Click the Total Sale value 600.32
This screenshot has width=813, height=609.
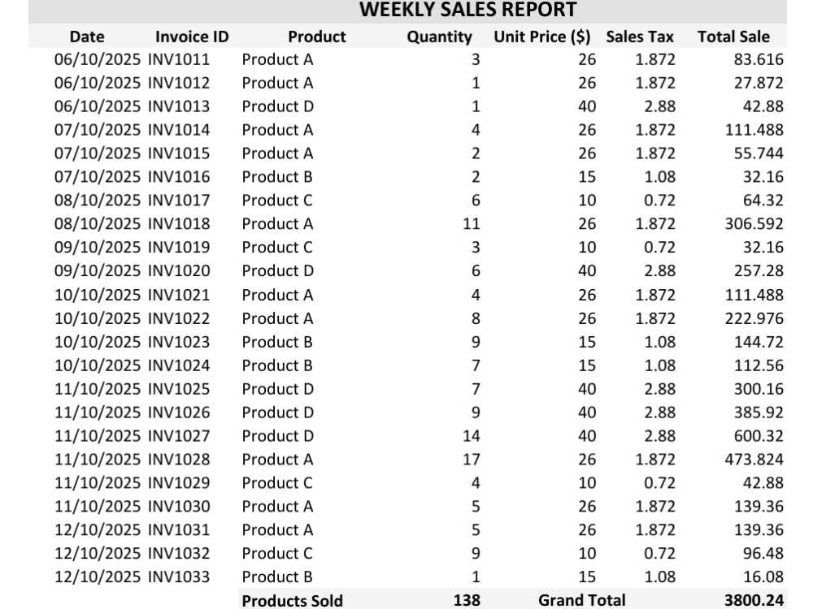pyautogui.click(x=758, y=436)
